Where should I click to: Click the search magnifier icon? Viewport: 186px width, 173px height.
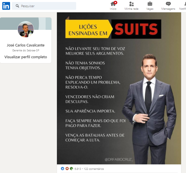17,6
